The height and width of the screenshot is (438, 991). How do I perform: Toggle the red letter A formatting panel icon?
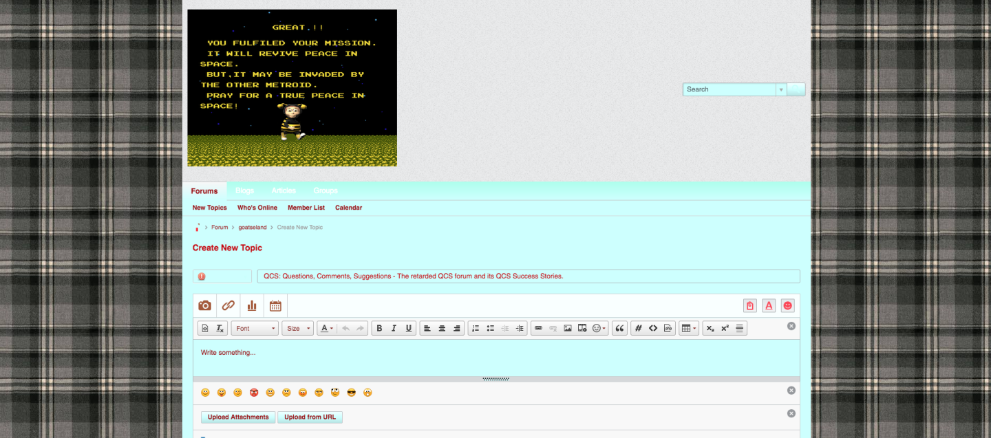point(769,306)
